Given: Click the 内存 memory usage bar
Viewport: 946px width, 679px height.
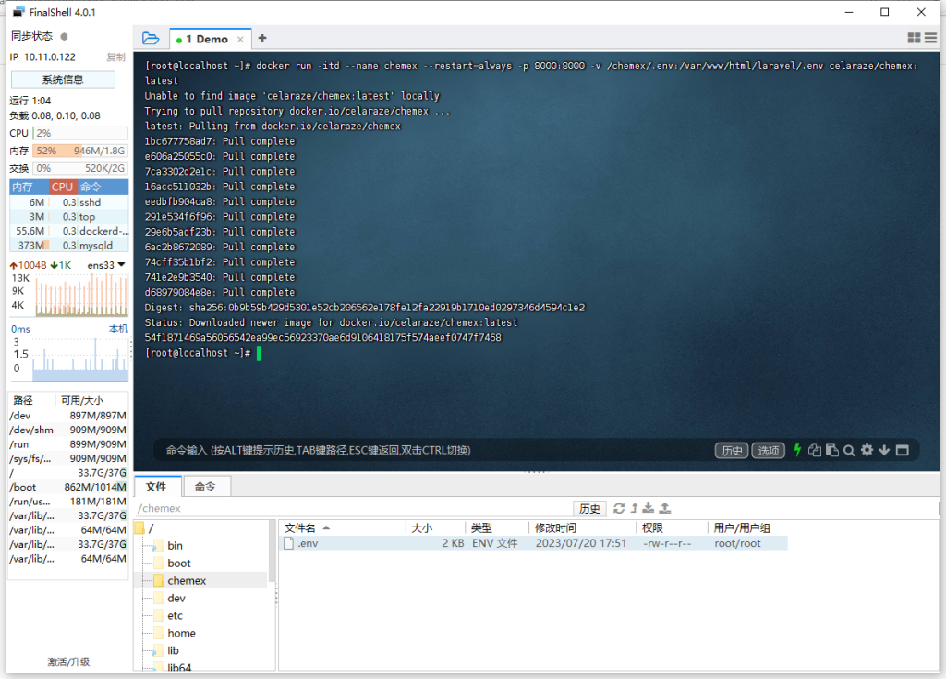Looking at the screenshot, I should (79, 151).
